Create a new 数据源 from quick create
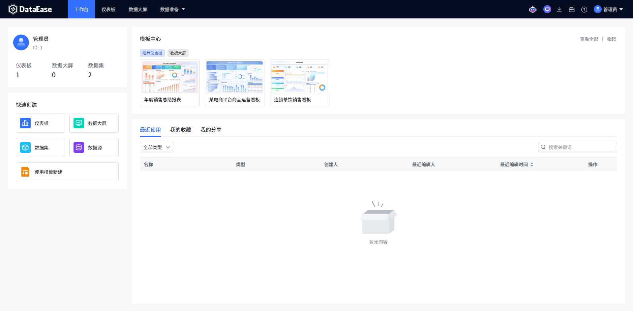 click(94, 147)
